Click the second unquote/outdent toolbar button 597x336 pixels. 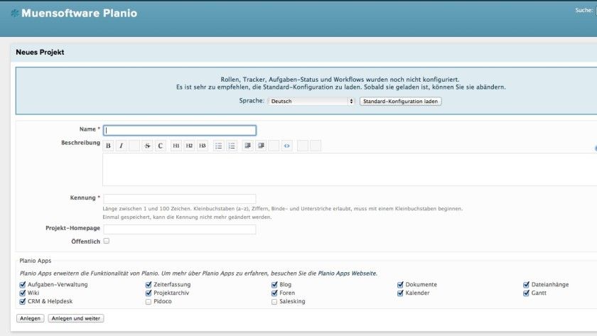click(x=261, y=146)
